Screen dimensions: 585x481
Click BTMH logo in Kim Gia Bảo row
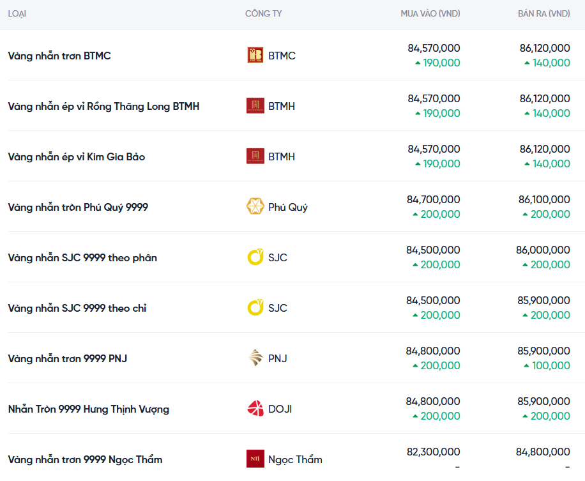coord(255,157)
